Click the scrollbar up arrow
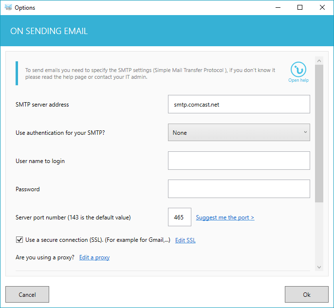This screenshot has height=308, width=334. pyautogui.click(x=319, y=61)
